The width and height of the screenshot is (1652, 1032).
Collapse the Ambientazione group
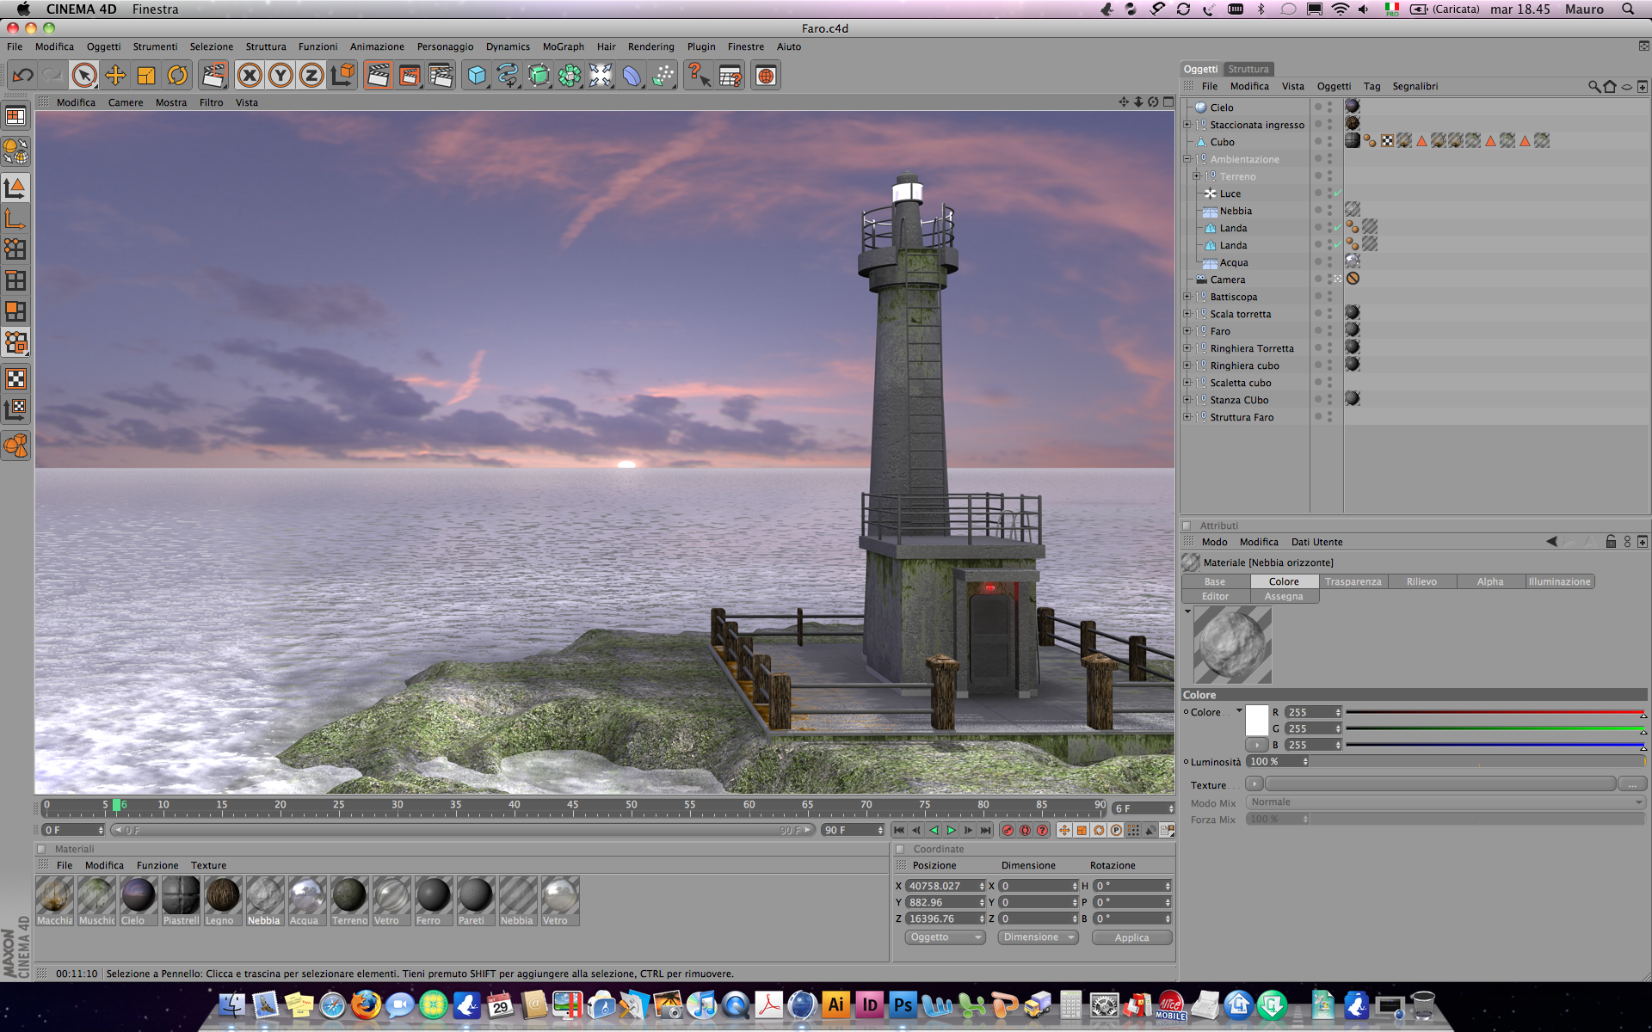[1187, 159]
